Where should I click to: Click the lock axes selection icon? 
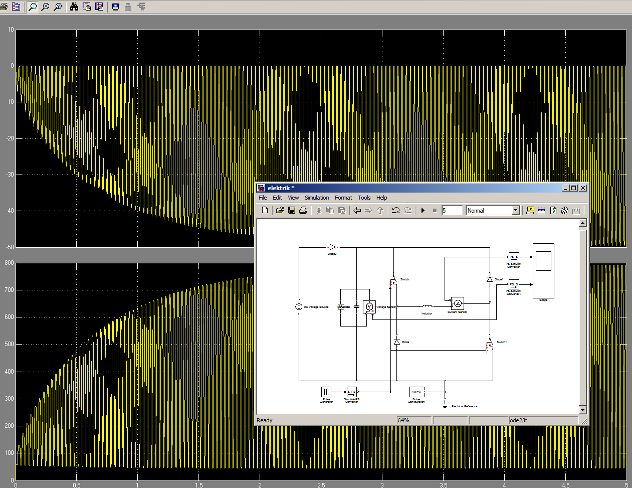click(128, 7)
